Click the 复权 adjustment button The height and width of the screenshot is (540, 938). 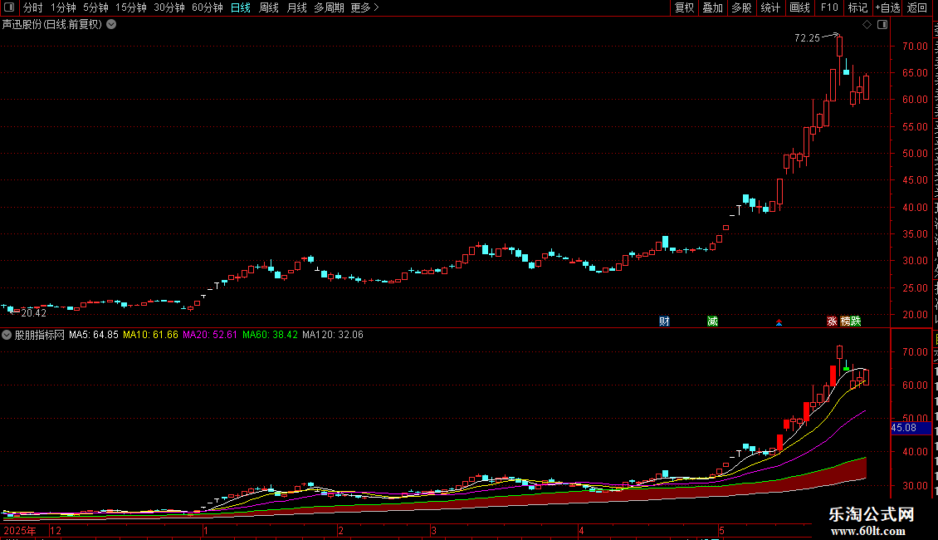click(x=684, y=7)
